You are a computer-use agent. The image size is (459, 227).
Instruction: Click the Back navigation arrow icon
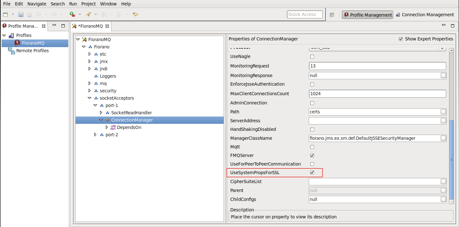[x=39, y=14]
